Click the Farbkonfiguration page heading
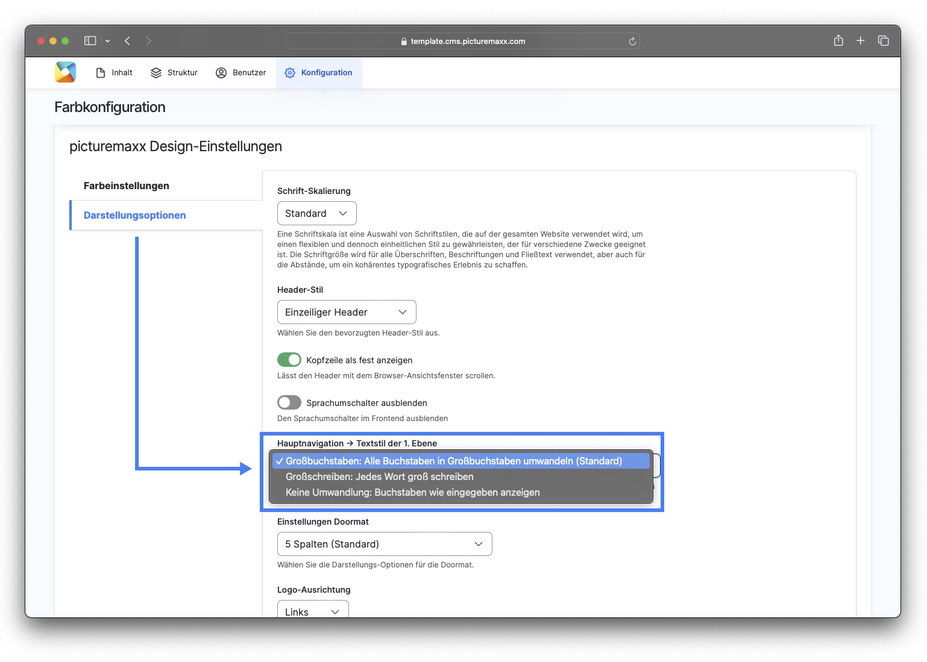Image resolution: width=927 pixels, height=662 pixels. tap(110, 107)
